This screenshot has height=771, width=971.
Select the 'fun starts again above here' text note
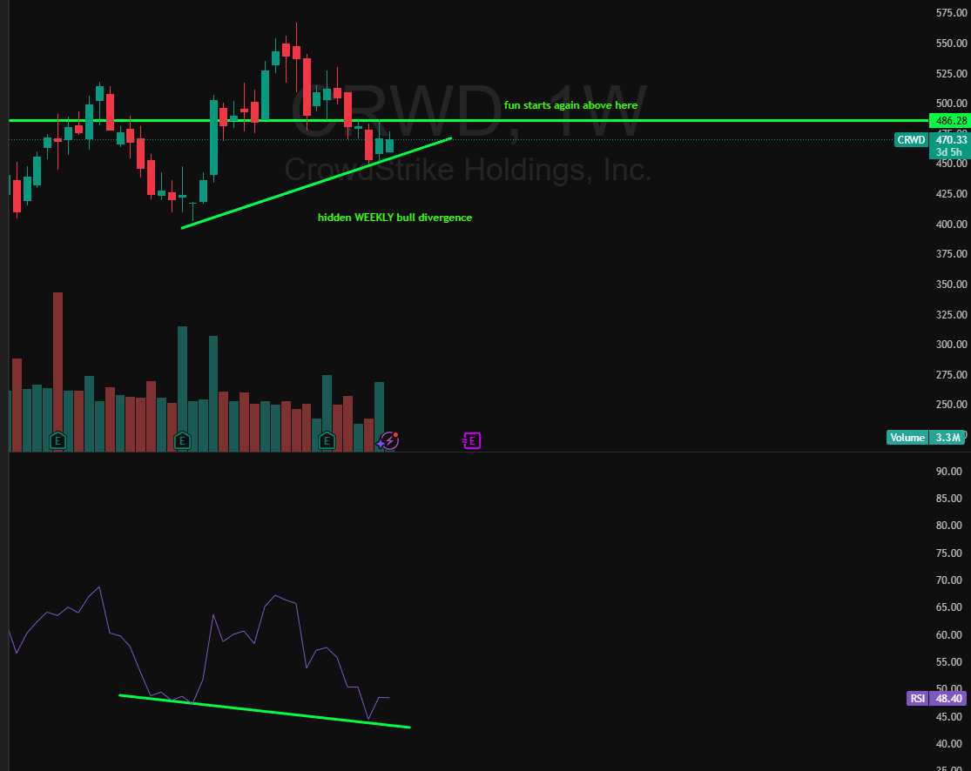click(570, 105)
